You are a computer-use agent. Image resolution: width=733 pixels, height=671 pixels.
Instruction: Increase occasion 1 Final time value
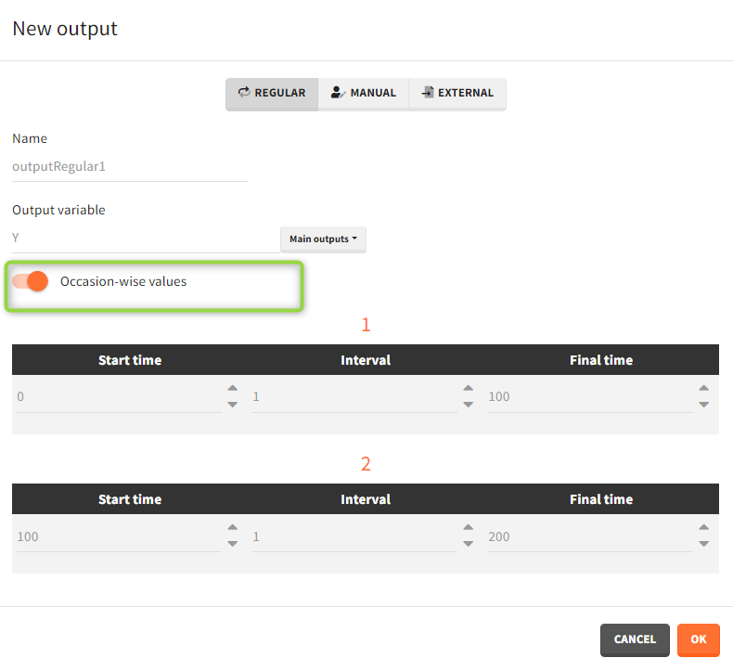pyautogui.click(x=704, y=389)
